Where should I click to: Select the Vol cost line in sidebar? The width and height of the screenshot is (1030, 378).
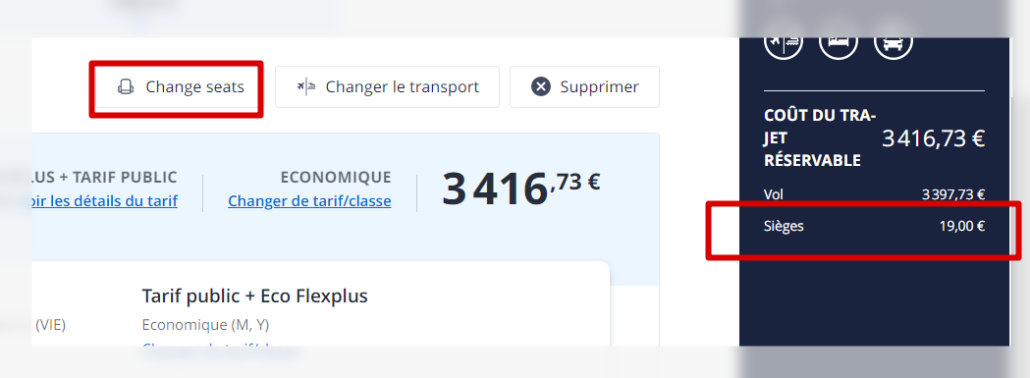tap(874, 194)
